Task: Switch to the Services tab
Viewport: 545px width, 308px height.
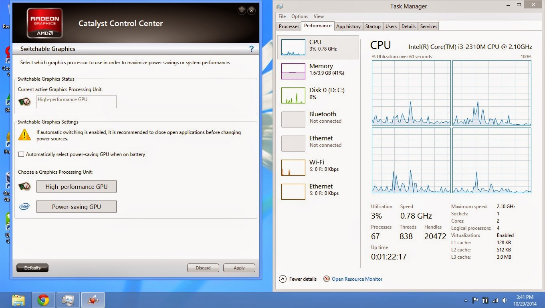Action: (x=428, y=26)
